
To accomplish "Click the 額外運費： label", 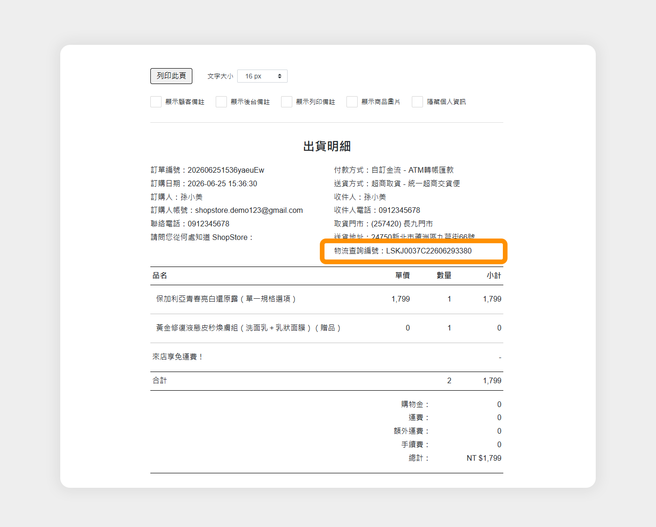I will pos(411,431).
